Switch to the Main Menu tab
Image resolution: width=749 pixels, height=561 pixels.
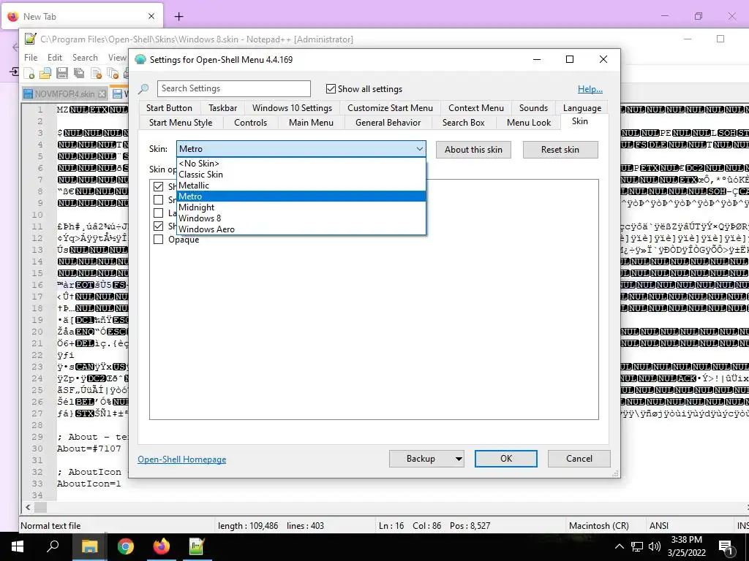point(311,123)
